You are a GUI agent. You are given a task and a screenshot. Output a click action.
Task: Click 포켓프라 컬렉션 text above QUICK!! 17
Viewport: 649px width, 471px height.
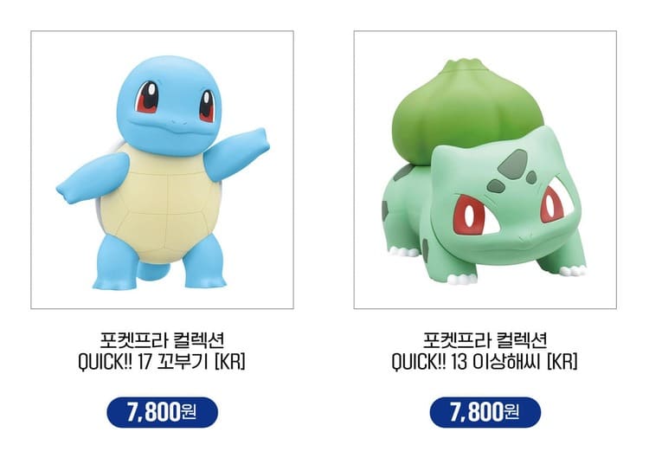click(x=163, y=340)
